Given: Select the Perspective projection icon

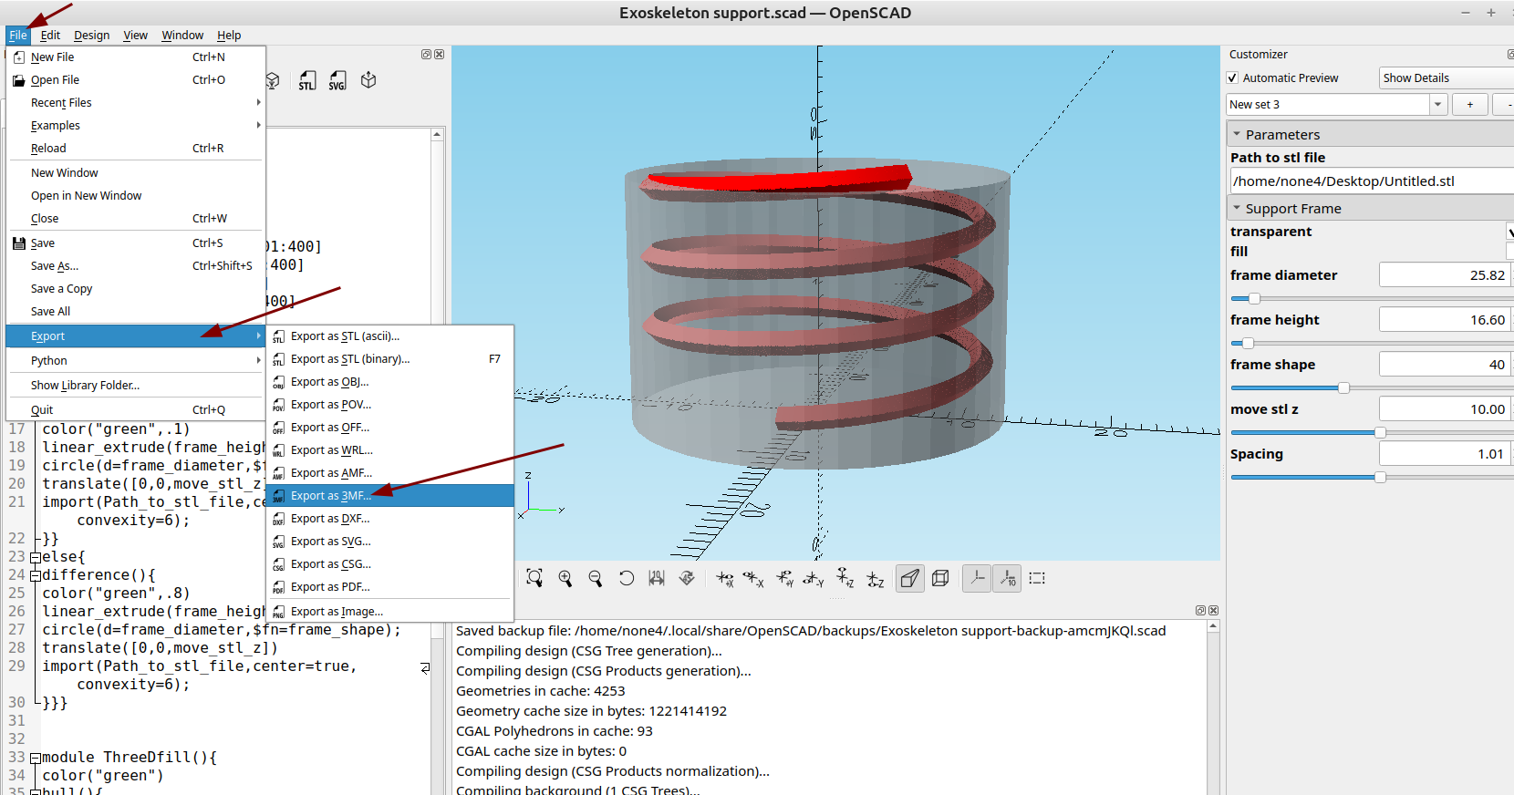Looking at the screenshot, I should (x=910, y=578).
